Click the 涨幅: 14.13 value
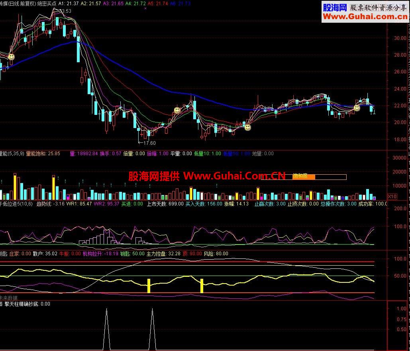This screenshot has width=410, height=351. coord(236,204)
